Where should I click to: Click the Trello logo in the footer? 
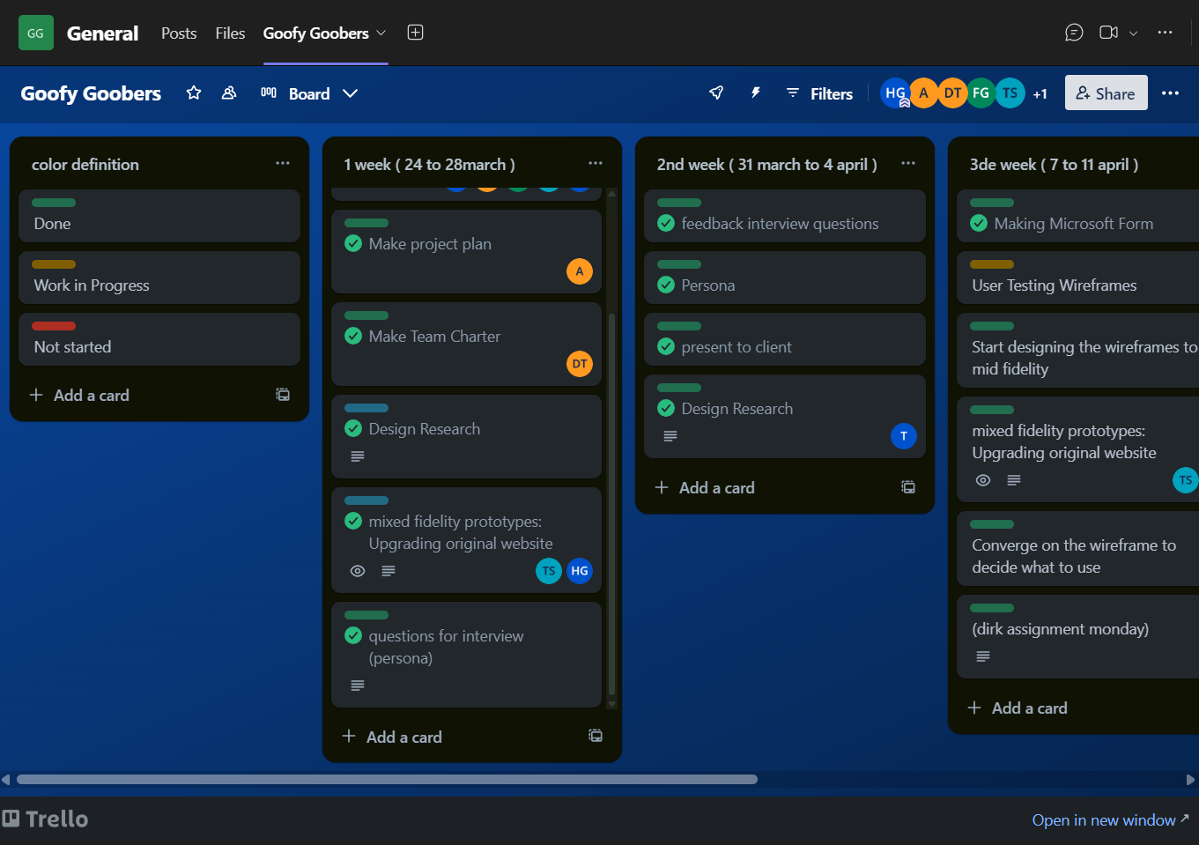click(x=45, y=819)
